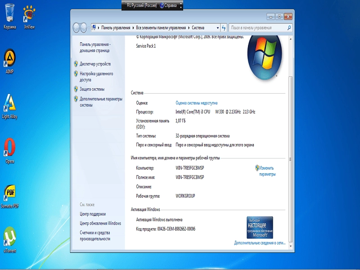Screen dimensions: 360x270
Task: Click the Forward navigation arrow
Action: click(x=84, y=28)
